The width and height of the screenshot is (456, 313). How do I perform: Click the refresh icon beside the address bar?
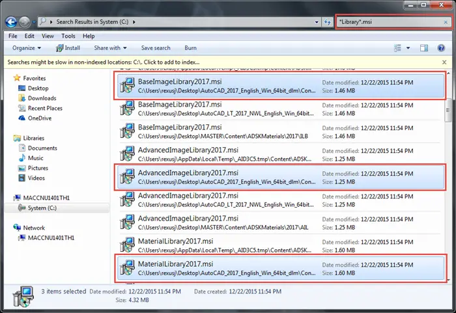pos(326,22)
